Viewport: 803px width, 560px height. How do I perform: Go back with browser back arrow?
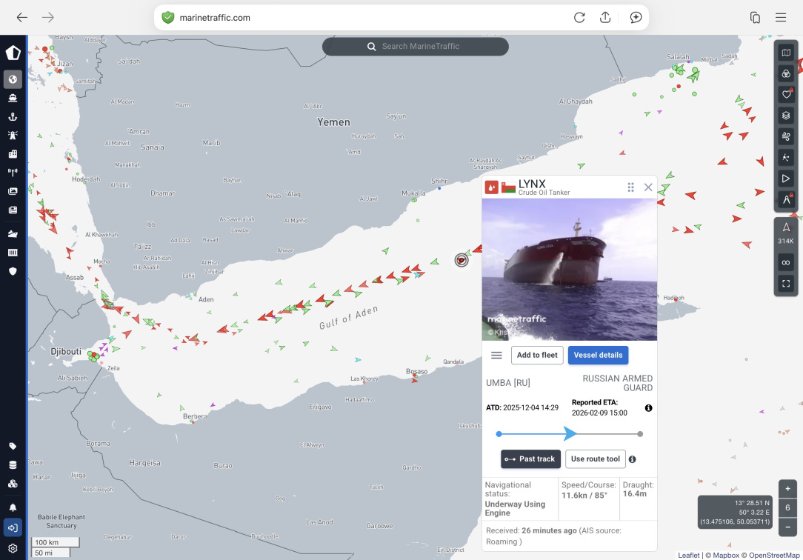click(x=21, y=17)
